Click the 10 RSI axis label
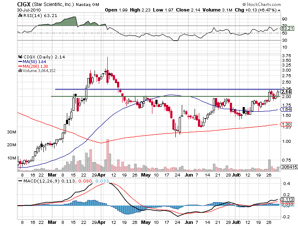 click(x=284, y=47)
